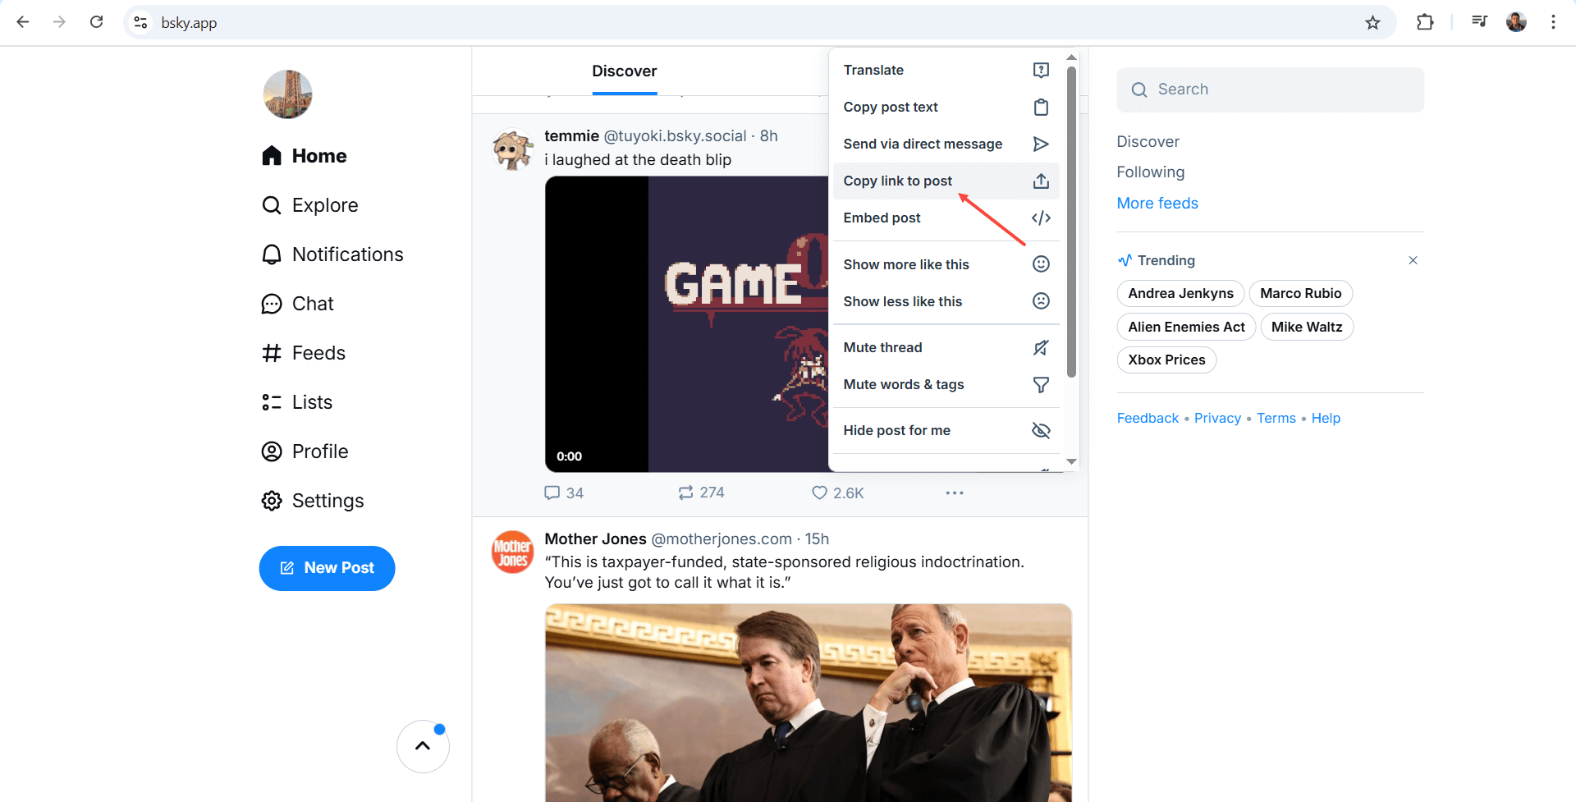Screen dimensions: 1576x802
Task: Select the Mike Waltz trending topic
Action: tap(1307, 327)
